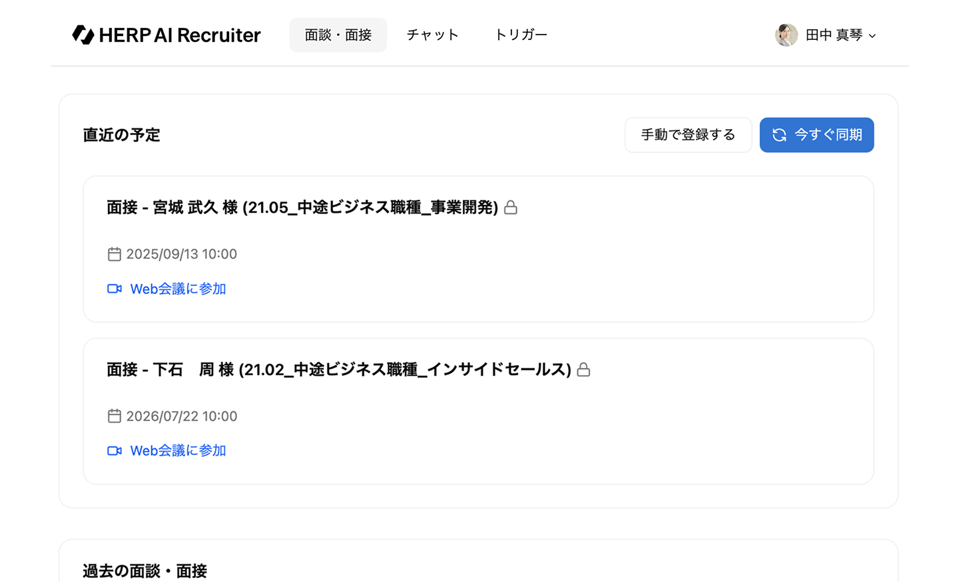
Task: Join Web会議に参加 for 宮城 武久 interview
Action: pos(178,289)
